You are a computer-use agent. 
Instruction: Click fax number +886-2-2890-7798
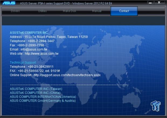pos(31,45)
